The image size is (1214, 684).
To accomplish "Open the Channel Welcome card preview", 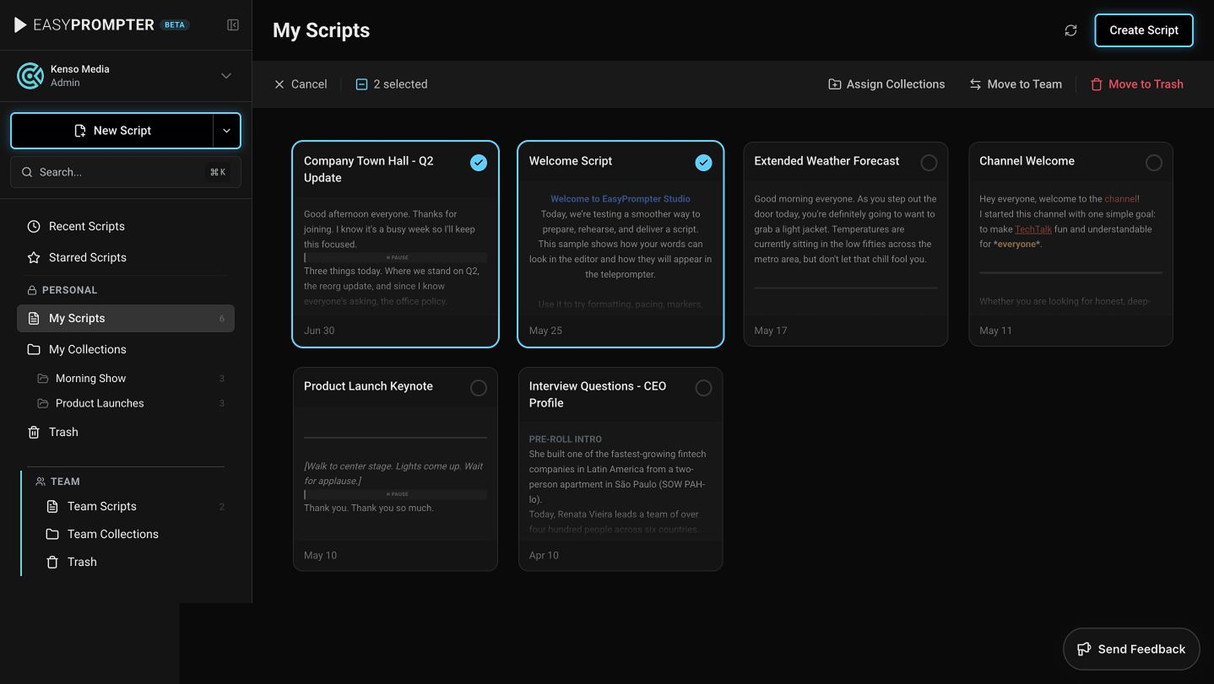I will (1071, 244).
